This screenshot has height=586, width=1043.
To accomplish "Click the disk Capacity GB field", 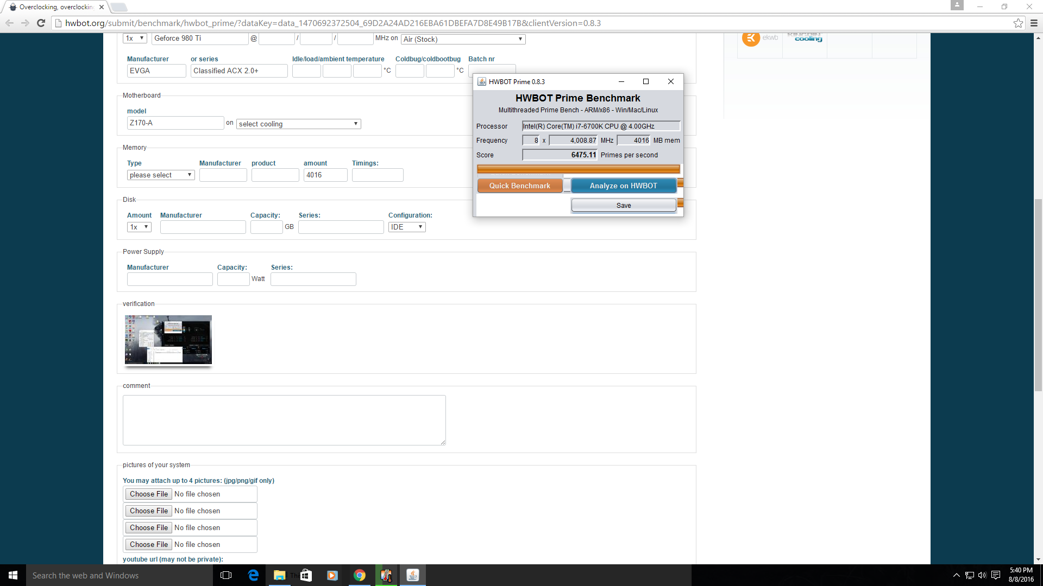I will click(266, 227).
